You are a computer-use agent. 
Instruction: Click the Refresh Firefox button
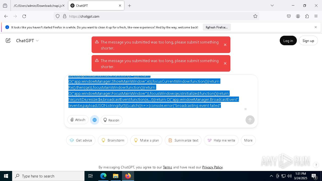pyautogui.click(x=217, y=27)
